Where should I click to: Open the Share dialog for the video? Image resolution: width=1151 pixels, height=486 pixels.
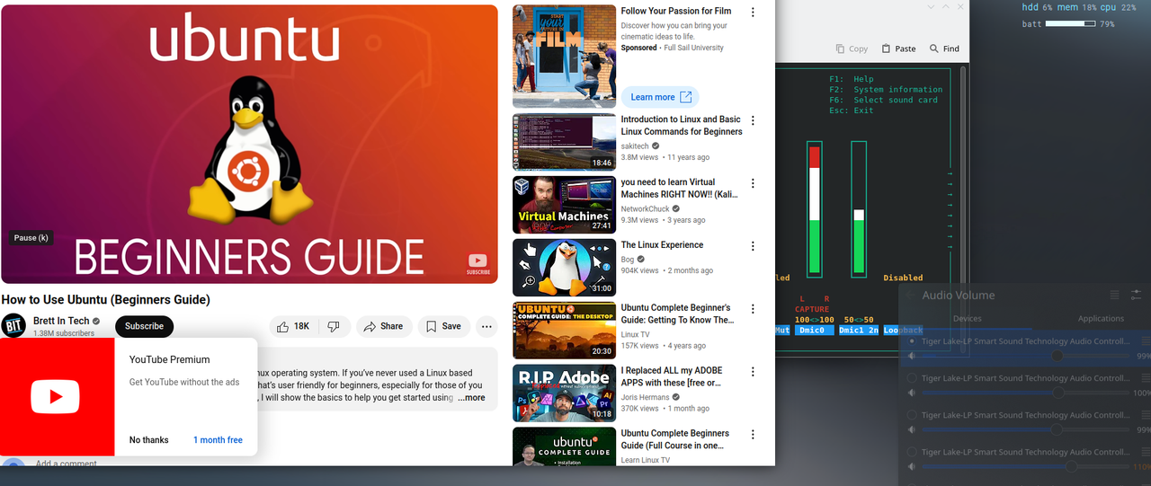pyautogui.click(x=384, y=326)
